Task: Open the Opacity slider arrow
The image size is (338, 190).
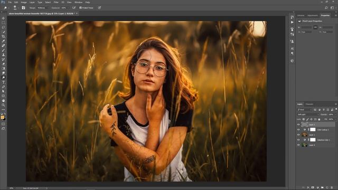Action: [x=335, y=115]
